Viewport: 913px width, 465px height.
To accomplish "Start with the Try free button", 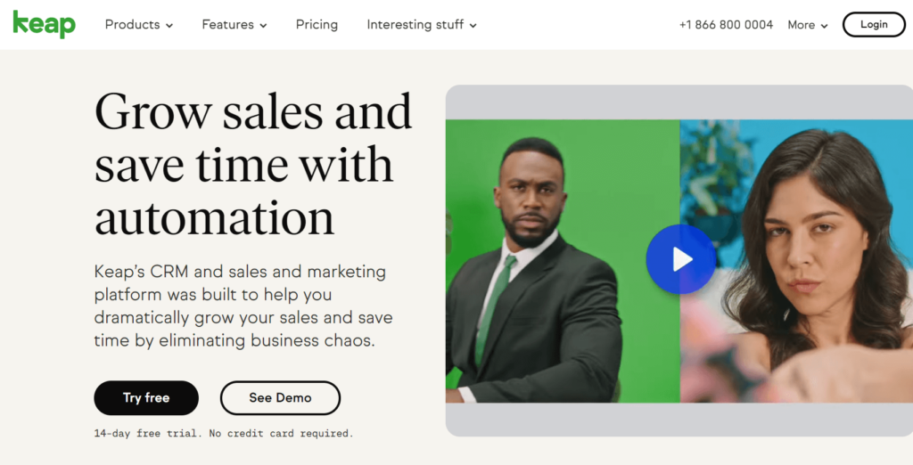I will 146,397.
